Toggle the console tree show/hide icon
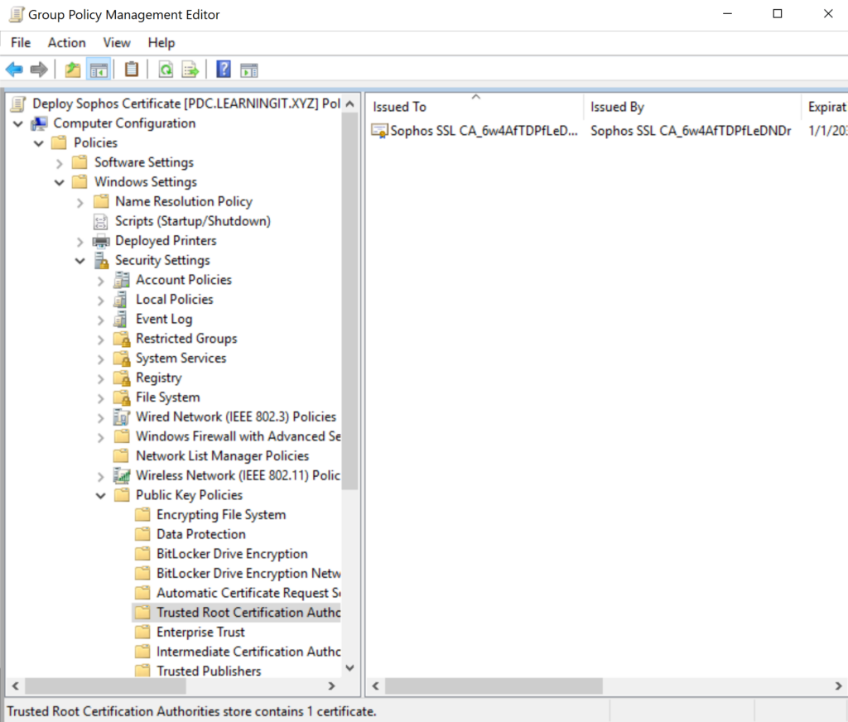This screenshot has width=848, height=722. (x=99, y=70)
